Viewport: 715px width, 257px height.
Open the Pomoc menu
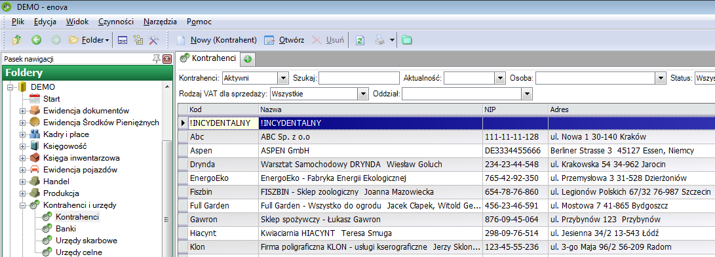(x=199, y=22)
